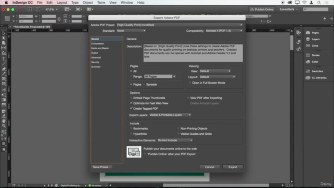Select the Pen tool
The height and width of the screenshot is (188, 334).
click(4, 69)
